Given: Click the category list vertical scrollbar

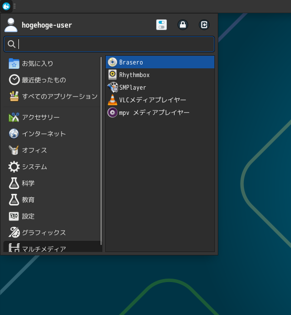Looking at the screenshot, I should click(x=101, y=150).
